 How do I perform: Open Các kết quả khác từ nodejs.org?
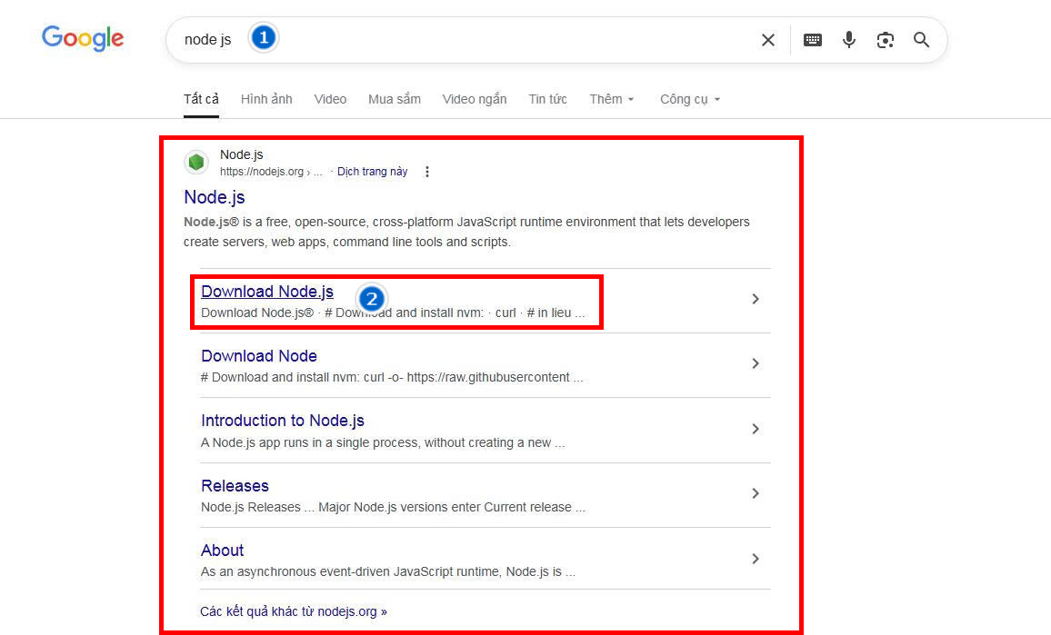294,611
